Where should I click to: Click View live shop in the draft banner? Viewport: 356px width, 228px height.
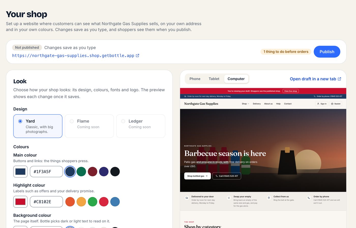tap(290, 91)
